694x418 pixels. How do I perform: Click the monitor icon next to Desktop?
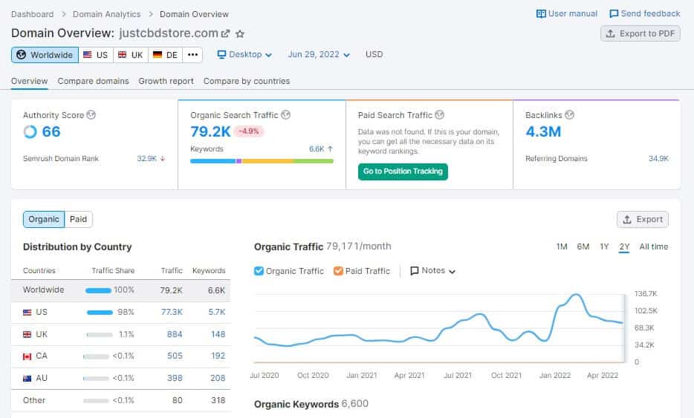[x=221, y=54]
